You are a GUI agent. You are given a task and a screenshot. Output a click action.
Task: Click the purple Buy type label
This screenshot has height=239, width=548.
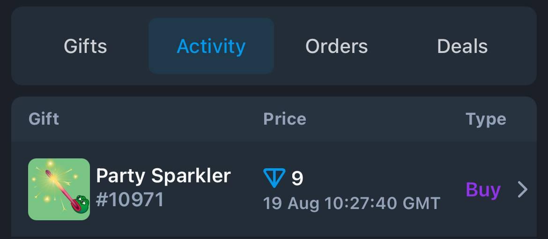(483, 190)
